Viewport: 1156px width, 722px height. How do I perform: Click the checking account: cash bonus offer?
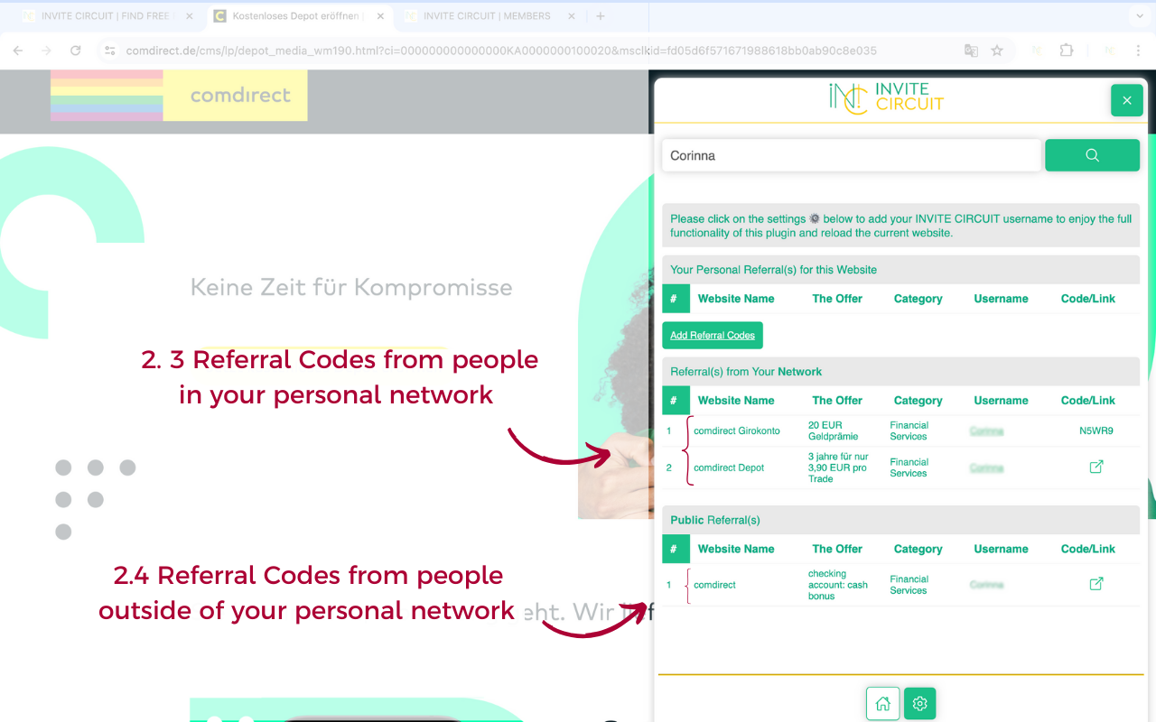tap(838, 584)
